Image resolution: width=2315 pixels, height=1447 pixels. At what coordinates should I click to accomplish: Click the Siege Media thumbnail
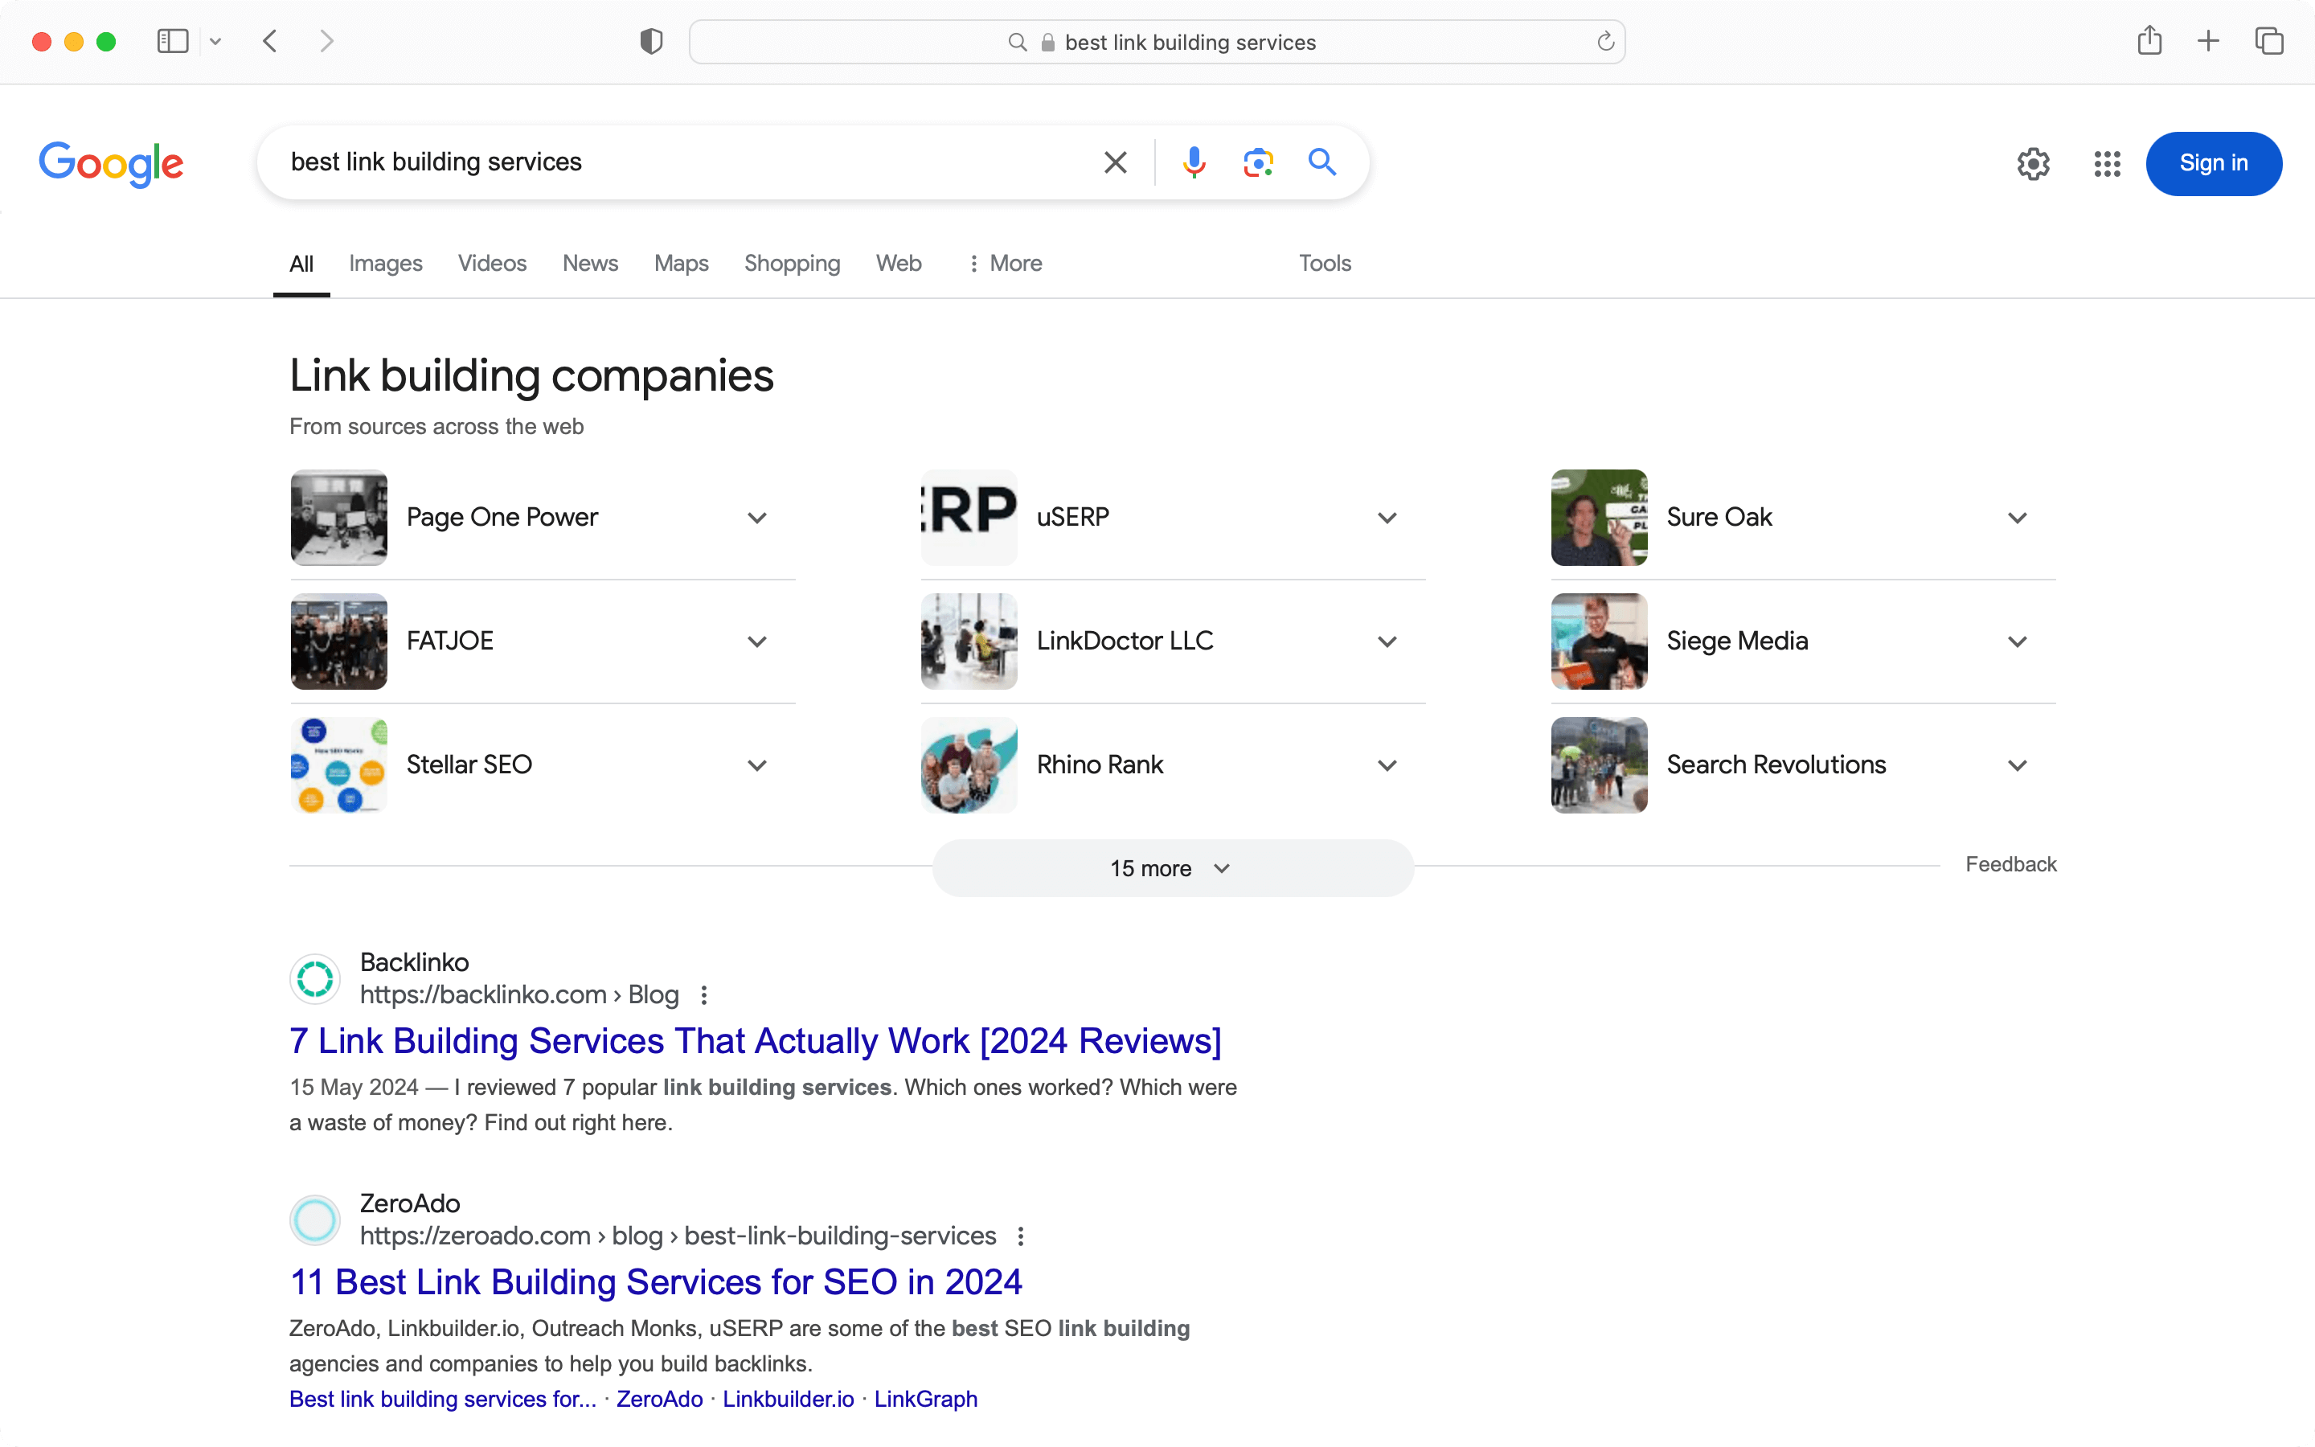[x=1600, y=642]
